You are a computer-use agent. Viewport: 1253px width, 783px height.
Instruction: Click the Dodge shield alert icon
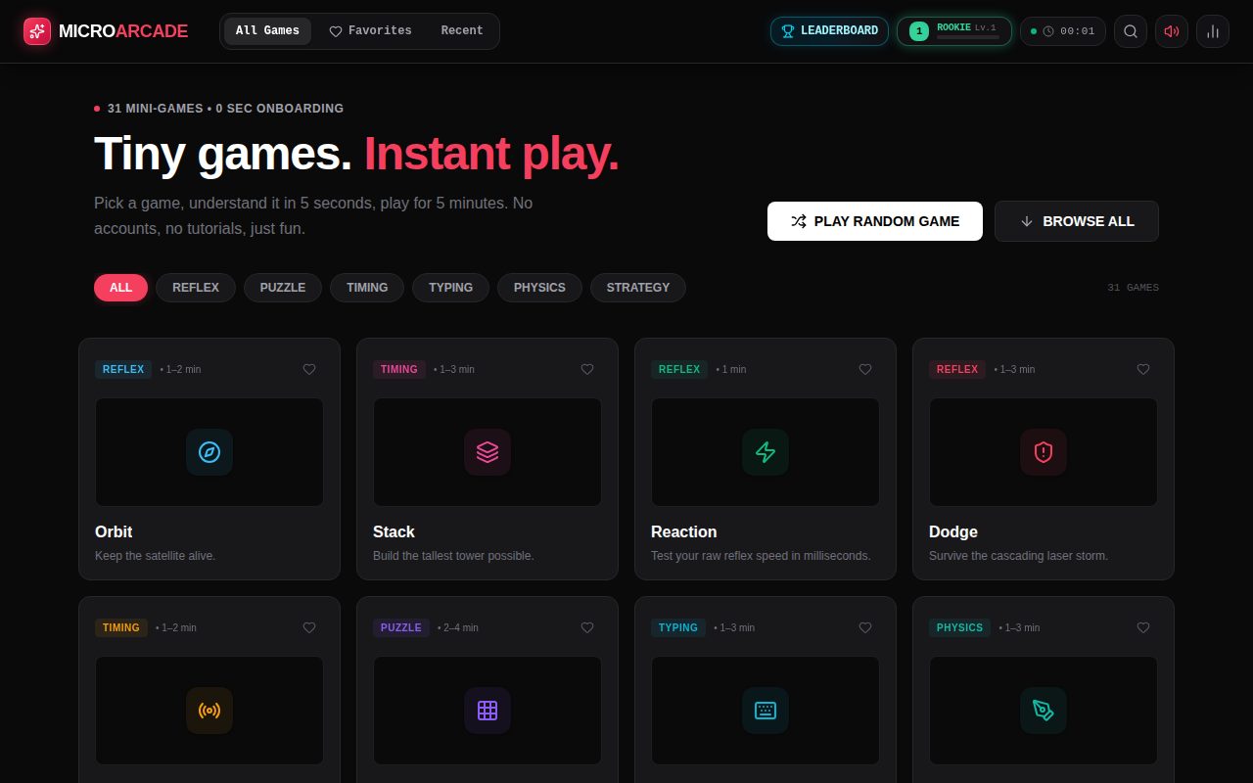coord(1044,452)
